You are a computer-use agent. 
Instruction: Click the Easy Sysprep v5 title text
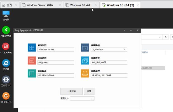tap(29, 30)
